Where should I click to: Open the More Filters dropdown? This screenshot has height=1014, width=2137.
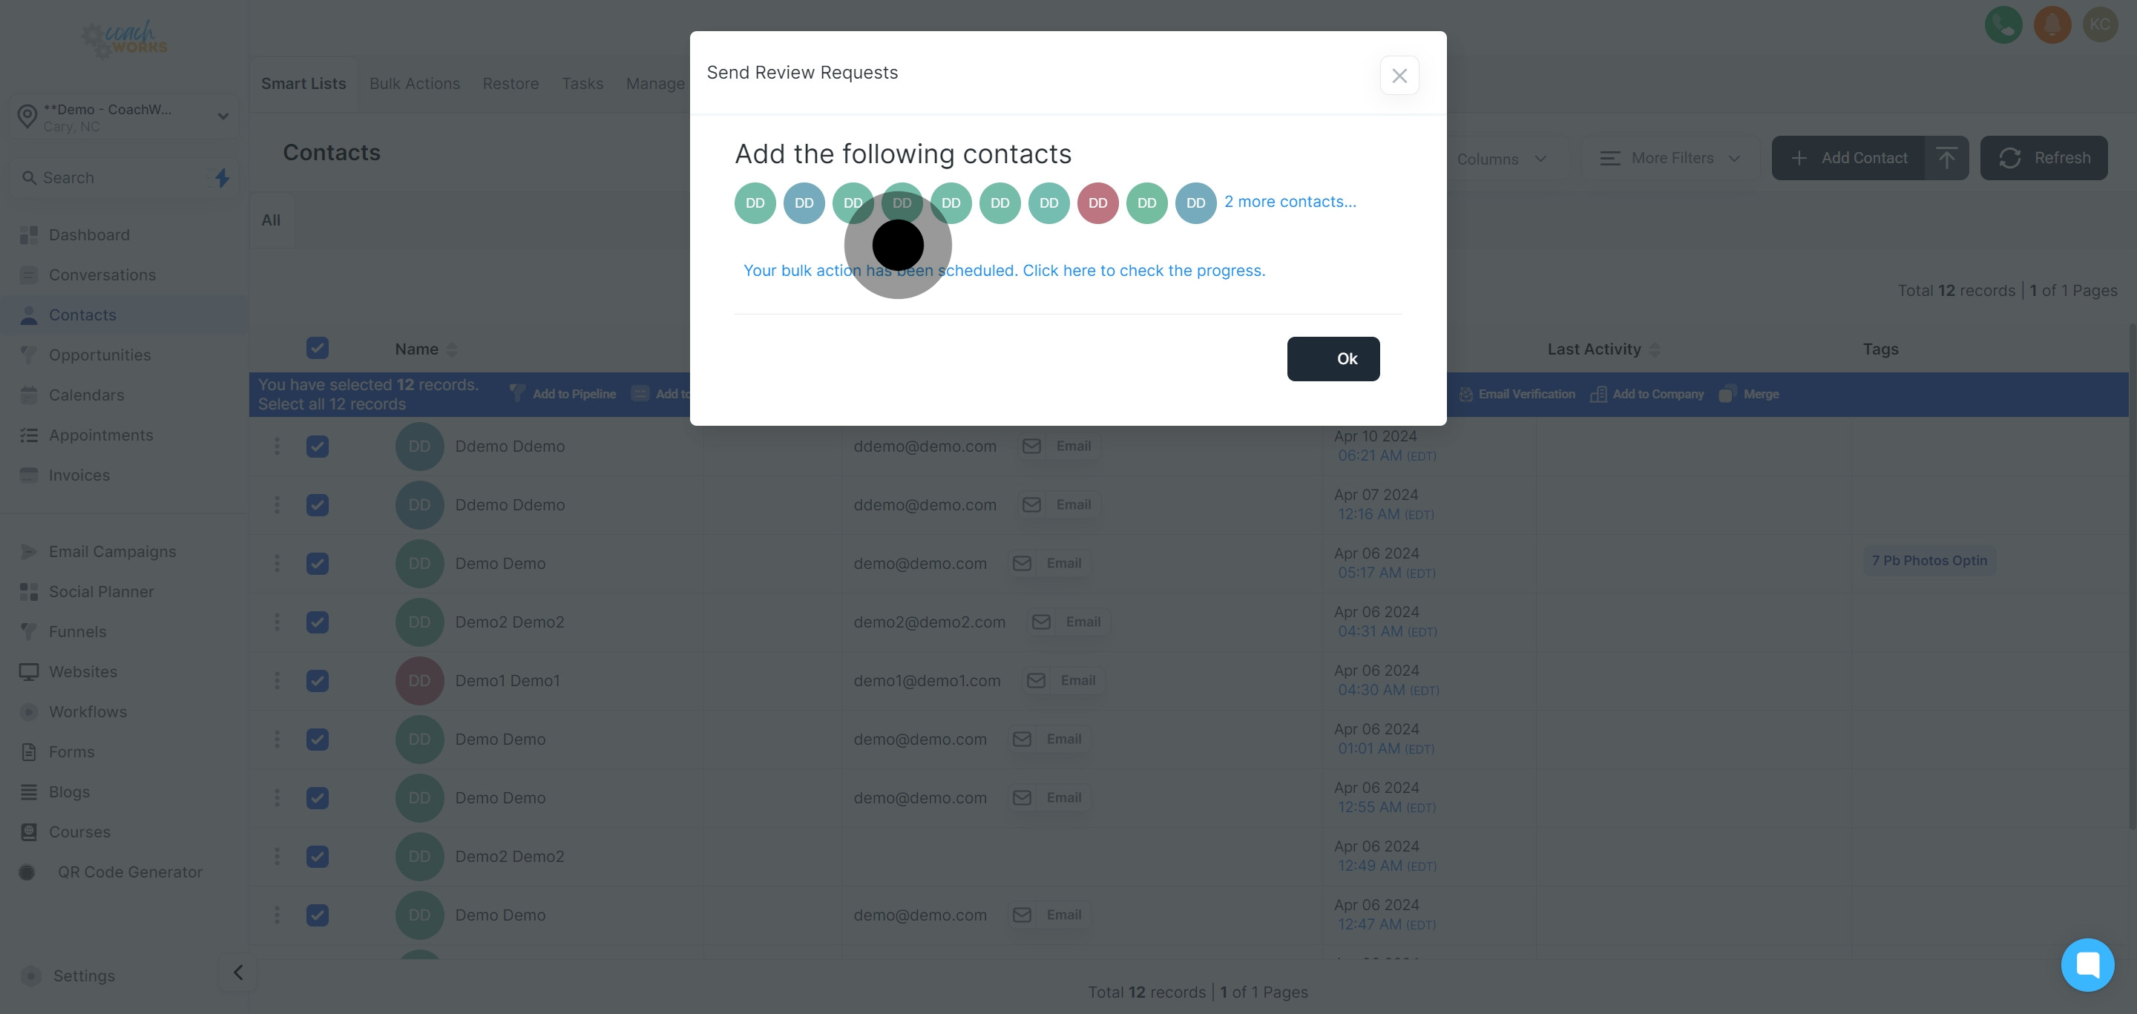[x=1670, y=157]
